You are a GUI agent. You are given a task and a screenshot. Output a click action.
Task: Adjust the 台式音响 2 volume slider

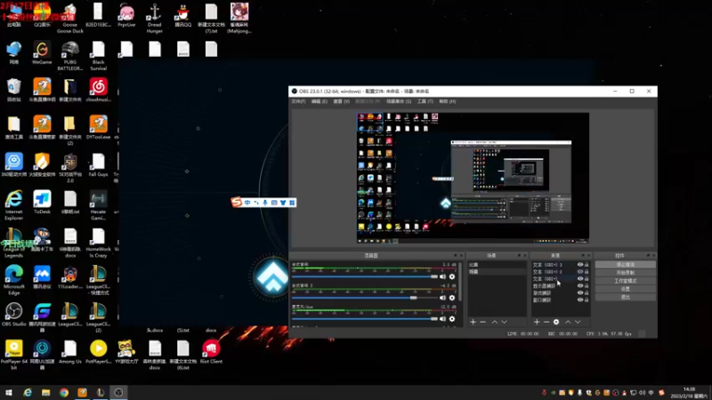pos(365,298)
